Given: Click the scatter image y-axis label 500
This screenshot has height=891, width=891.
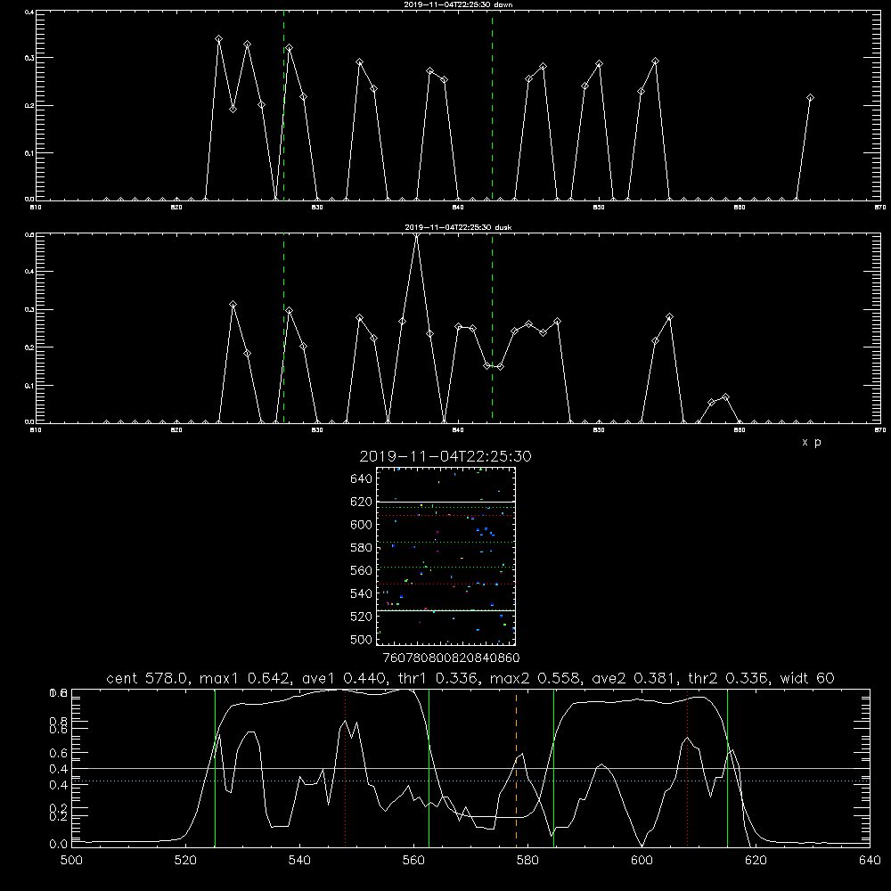Looking at the screenshot, I should [x=362, y=640].
